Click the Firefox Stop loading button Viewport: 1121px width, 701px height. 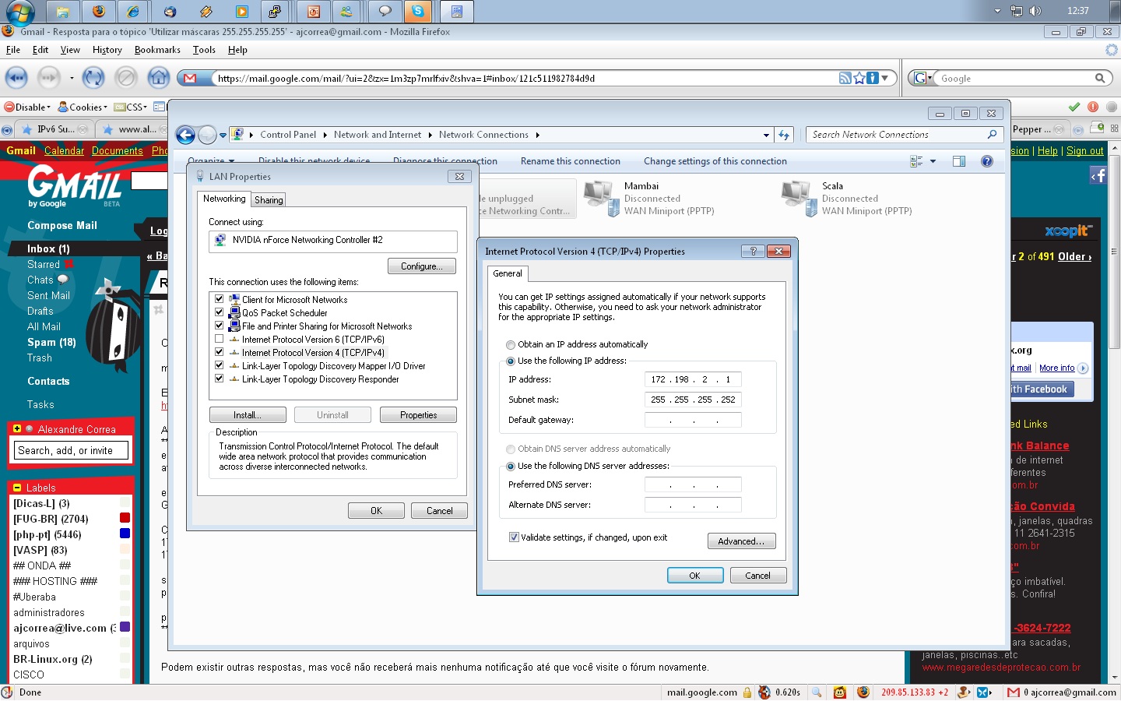[x=126, y=78]
